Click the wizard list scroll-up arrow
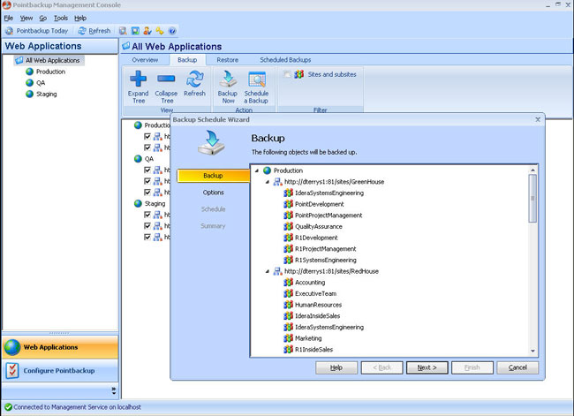The height and width of the screenshot is (416, 574). (x=532, y=170)
